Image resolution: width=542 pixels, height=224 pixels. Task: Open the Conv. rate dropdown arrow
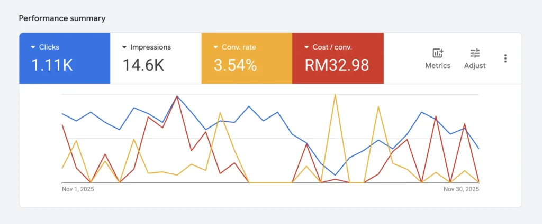click(216, 47)
